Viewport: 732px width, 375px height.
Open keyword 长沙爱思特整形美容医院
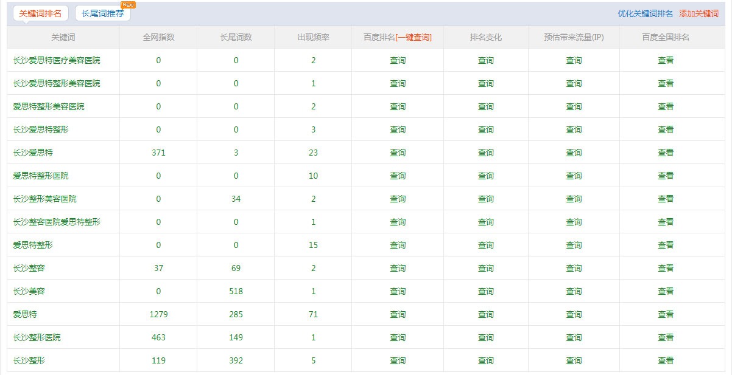(57, 83)
